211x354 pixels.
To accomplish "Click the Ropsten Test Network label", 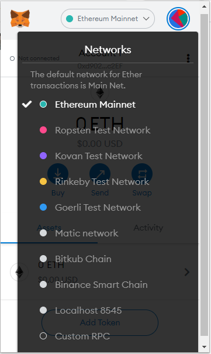I will coord(102,130).
